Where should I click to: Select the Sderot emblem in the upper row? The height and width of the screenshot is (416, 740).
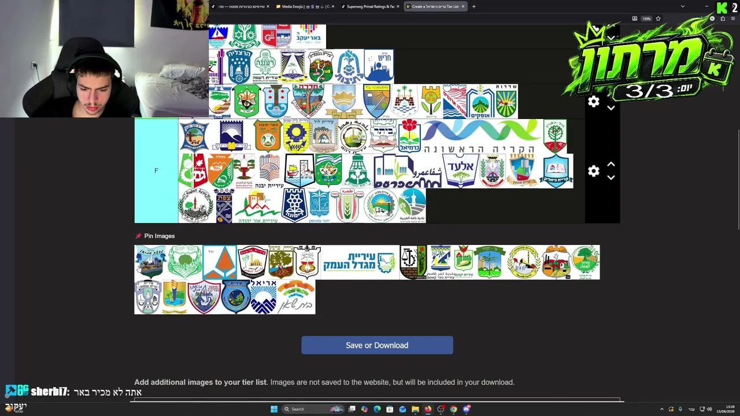506,101
